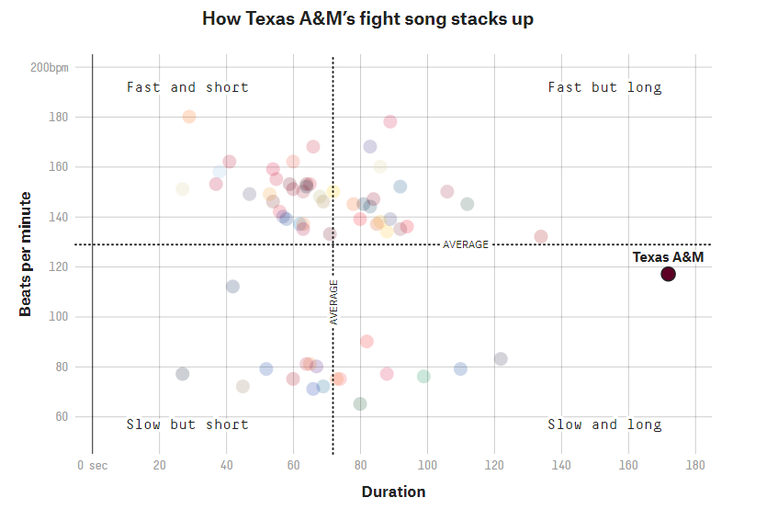778x509 pixels.
Task: Select the lowest green dot near 65 bpm
Action: 360,403
